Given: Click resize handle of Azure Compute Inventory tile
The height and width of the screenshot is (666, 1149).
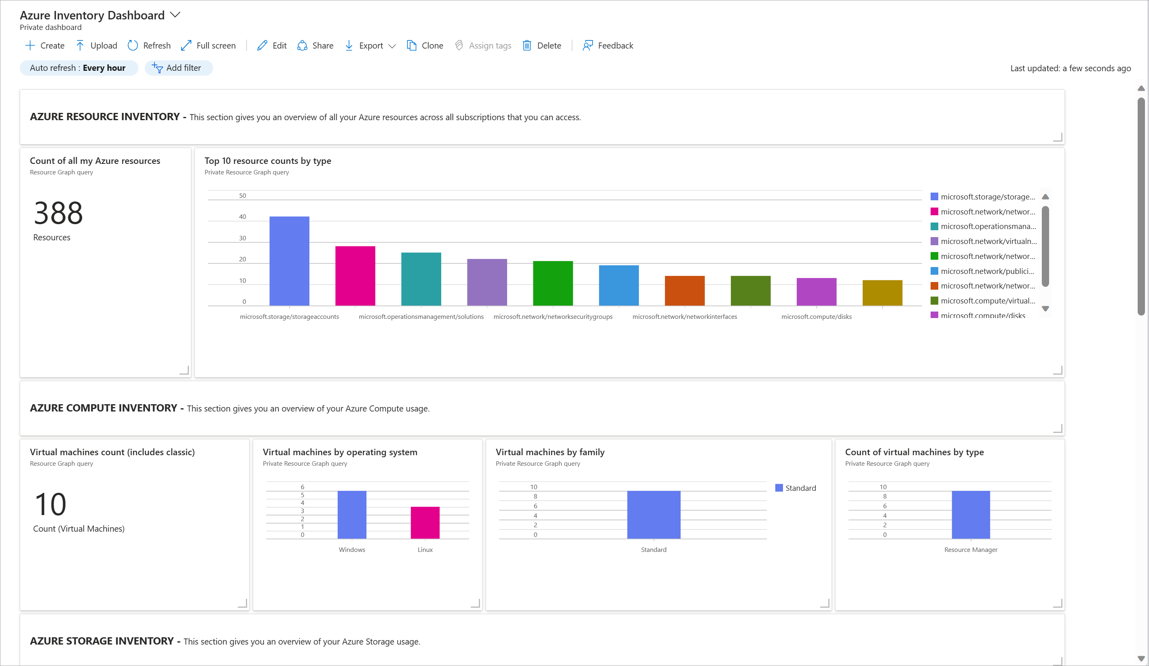Looking at the screenshot, I should [1058, 428].
